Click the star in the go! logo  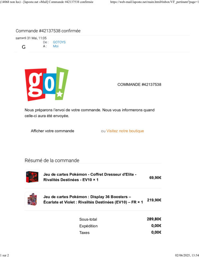(x=59, y=94)
